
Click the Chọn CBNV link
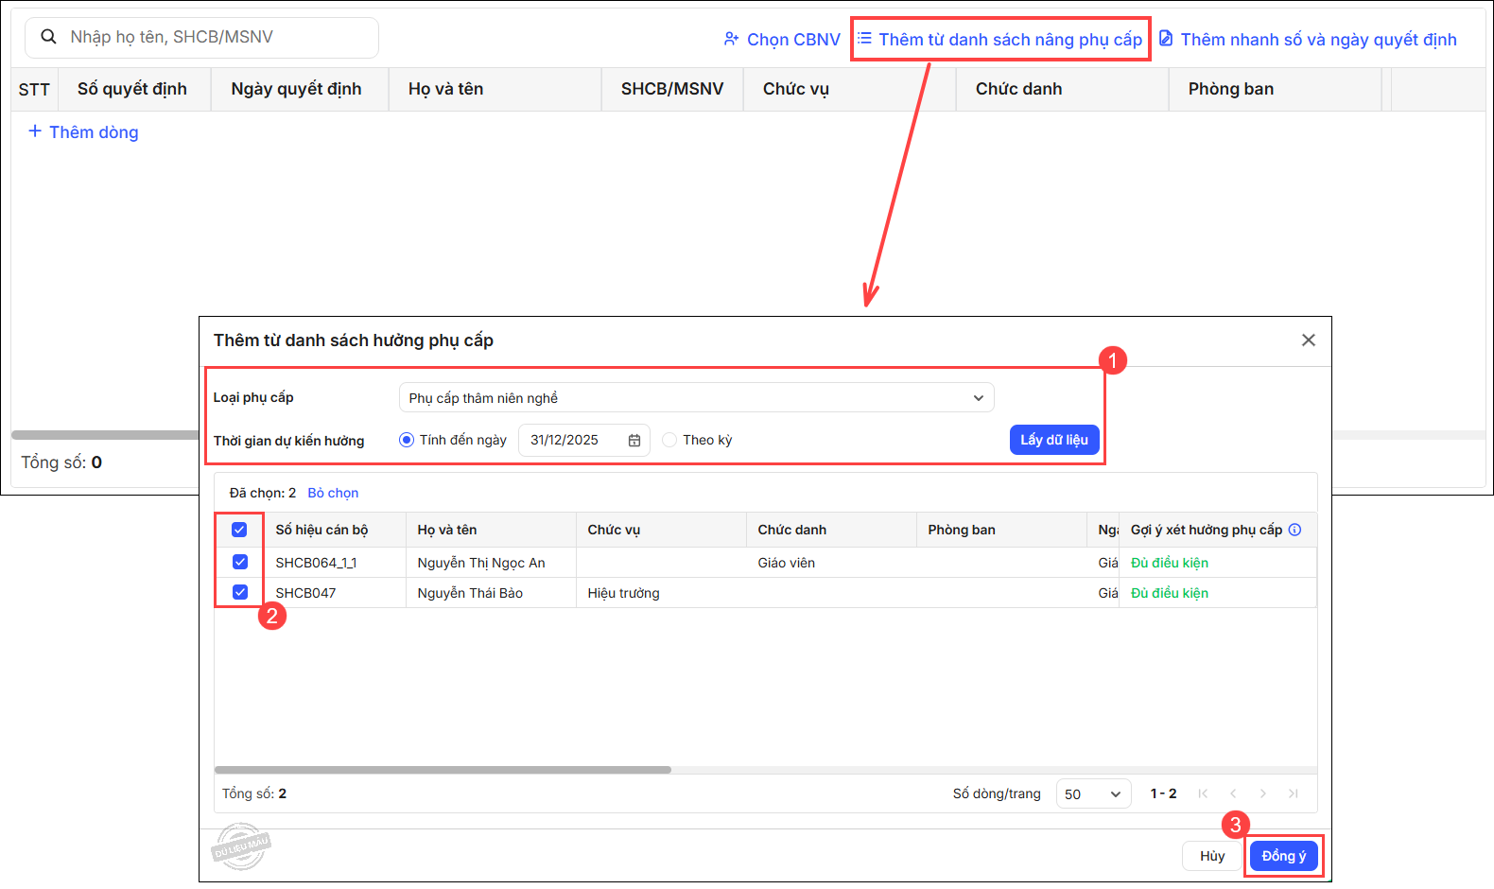tap(793, 40)
